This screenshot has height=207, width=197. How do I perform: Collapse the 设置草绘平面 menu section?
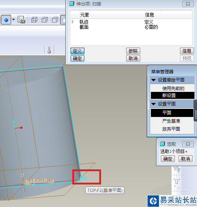pyautogui.click(x=153, y=80)
